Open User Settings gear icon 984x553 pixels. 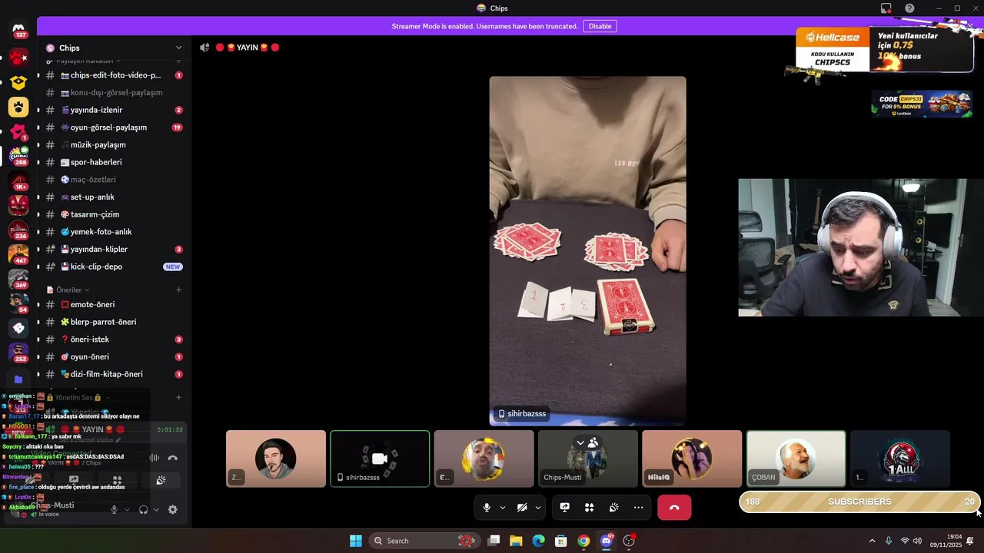pyautogui.click(x=172, y=509)
